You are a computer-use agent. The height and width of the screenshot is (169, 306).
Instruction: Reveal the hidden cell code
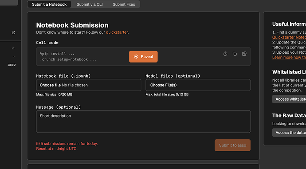click(143, 57)
